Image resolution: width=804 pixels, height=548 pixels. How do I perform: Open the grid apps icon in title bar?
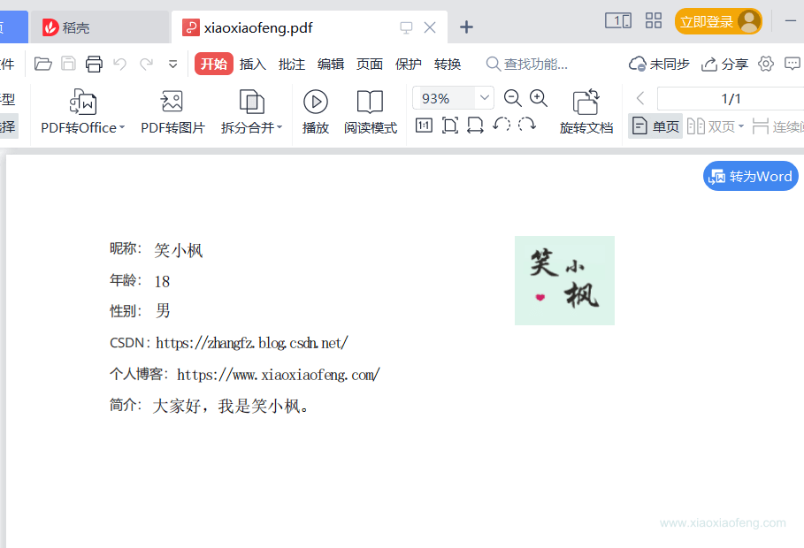click(654, 21)
